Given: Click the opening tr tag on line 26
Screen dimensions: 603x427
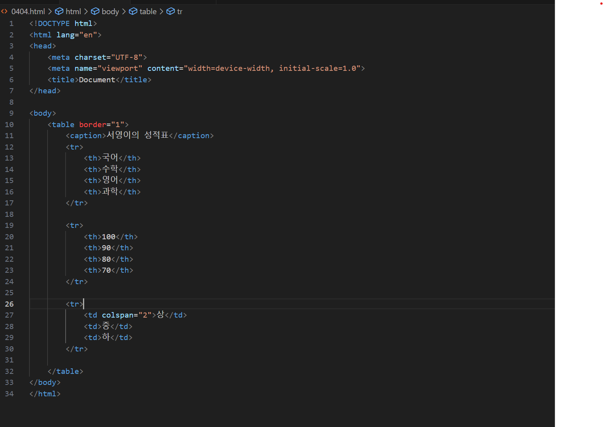Looking at the screenshot, I should (x=75, y=304).
